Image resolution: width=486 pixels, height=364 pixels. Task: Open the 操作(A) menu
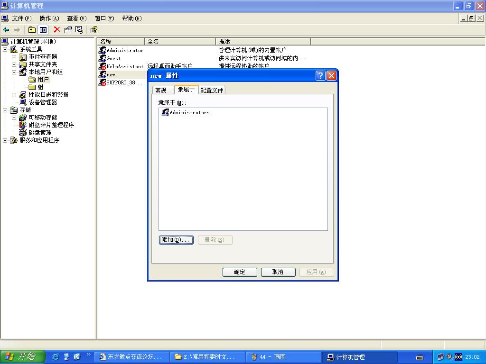(x=49, y=18)
